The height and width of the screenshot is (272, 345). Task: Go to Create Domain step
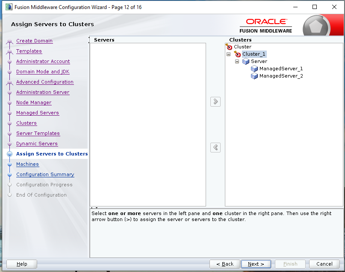[34, 41]
